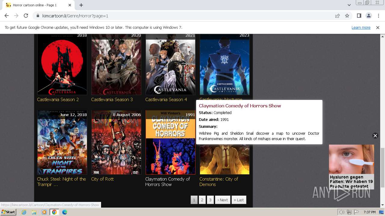Click Constantine: City of Demons title link
The image size is (385, 216).
point(219,181)
